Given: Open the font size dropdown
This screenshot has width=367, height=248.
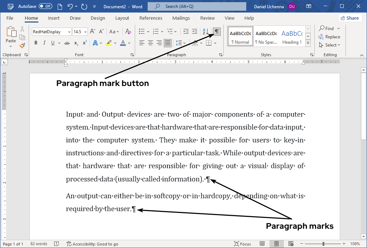Looking at the screenshot, I should point(85,31).
